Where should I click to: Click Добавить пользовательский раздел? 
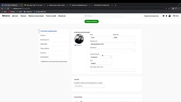pyautogui.click(x=54, y=61)
